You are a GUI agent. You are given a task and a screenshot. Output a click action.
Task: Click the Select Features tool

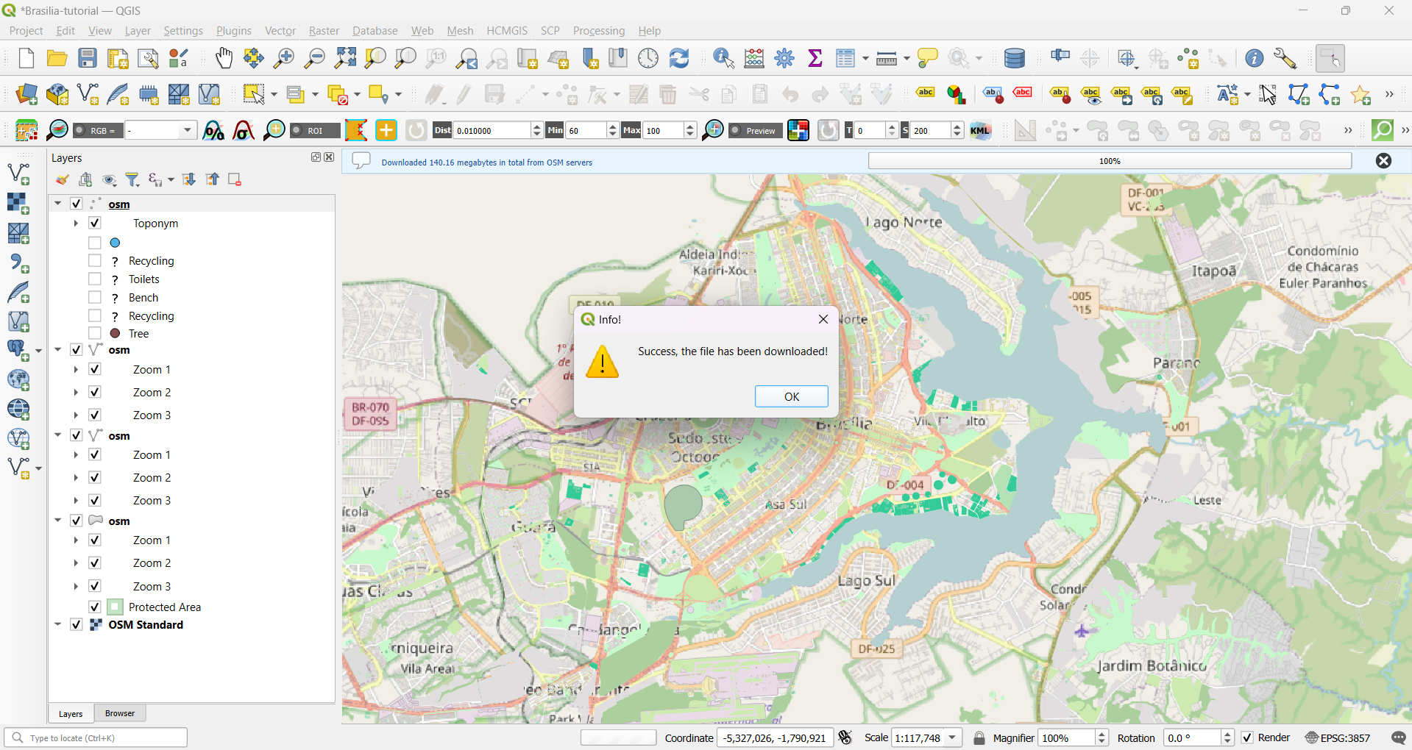[x=254, y=94]
